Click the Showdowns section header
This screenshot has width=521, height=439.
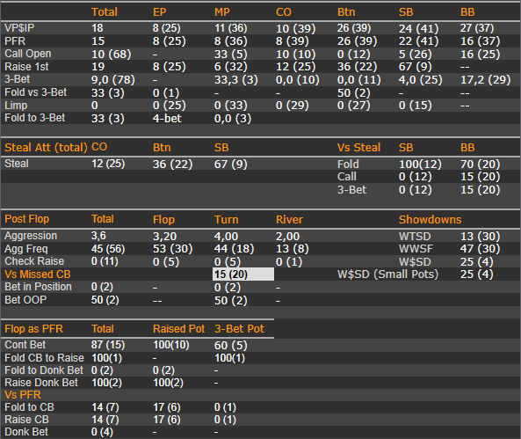pyautogui.click(x=430, y=219)
